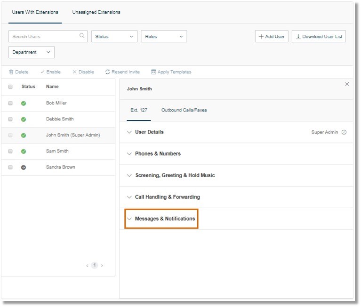Tick the checkbox for John Smith
Screen dimensions: 361x307
(x=10, y=135)
